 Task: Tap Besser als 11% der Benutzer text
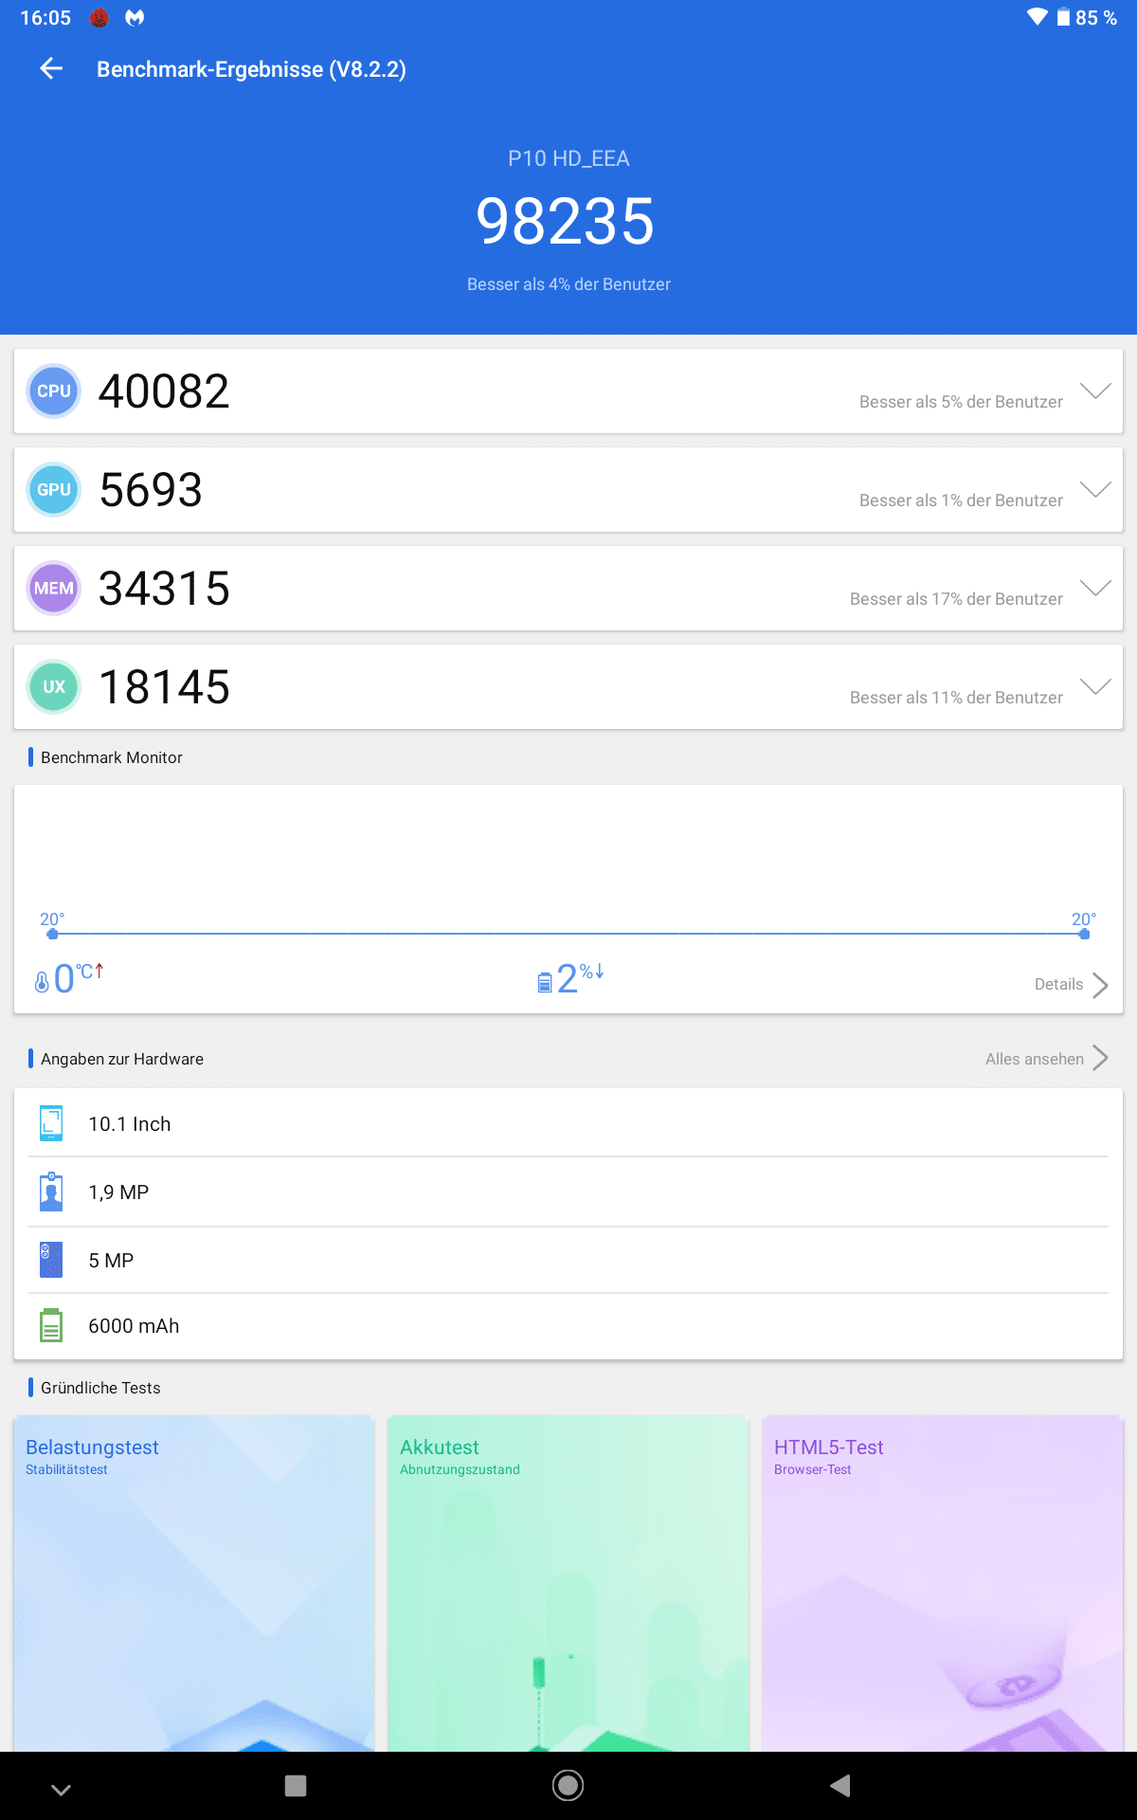pos(956,698)
